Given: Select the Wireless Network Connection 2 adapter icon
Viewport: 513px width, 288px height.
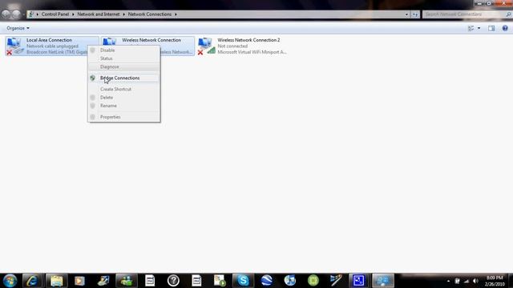Looking at the screenshot, I should (x=206, y=46).
